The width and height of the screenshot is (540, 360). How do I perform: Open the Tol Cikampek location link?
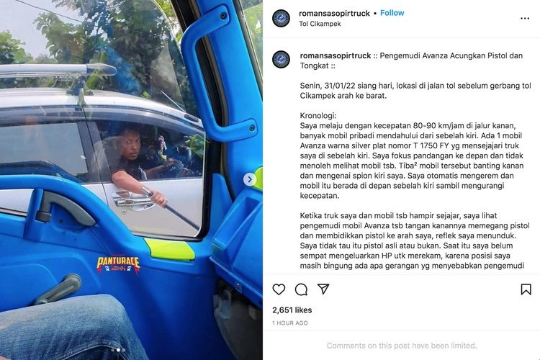point(320,24)
